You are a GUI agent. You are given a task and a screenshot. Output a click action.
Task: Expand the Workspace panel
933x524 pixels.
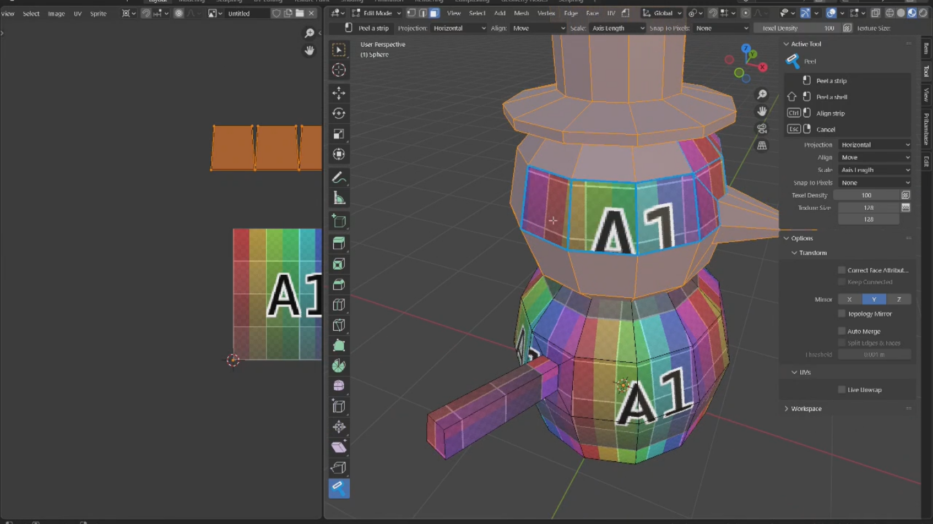click(x=786, y=409)
